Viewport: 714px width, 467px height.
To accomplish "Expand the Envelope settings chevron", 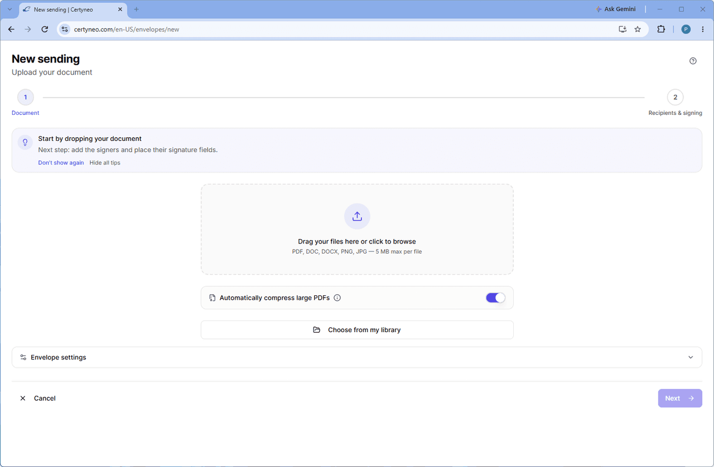I will pyautogui.click(x=691, y=357).
